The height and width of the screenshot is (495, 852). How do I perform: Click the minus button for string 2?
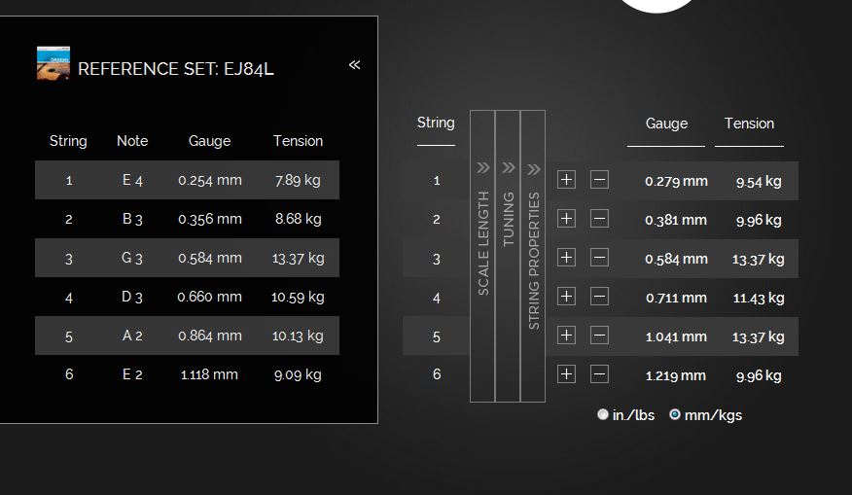point(599,219)
